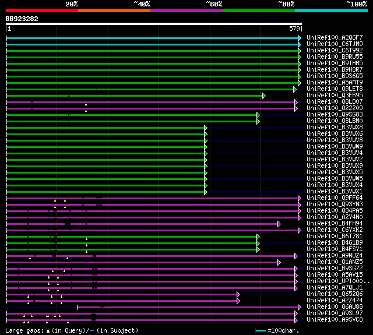Click the cyan ~100% identity legend segment
The width and height of the screenshot is (373, 335).
click(332, 10)
